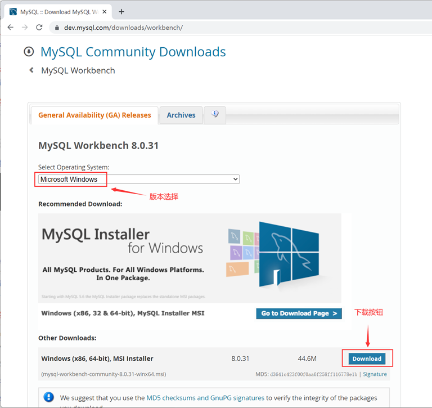Click the MySQL Installer for Windows banner
This screenshot has width=432, height=408.
[190, 258]
